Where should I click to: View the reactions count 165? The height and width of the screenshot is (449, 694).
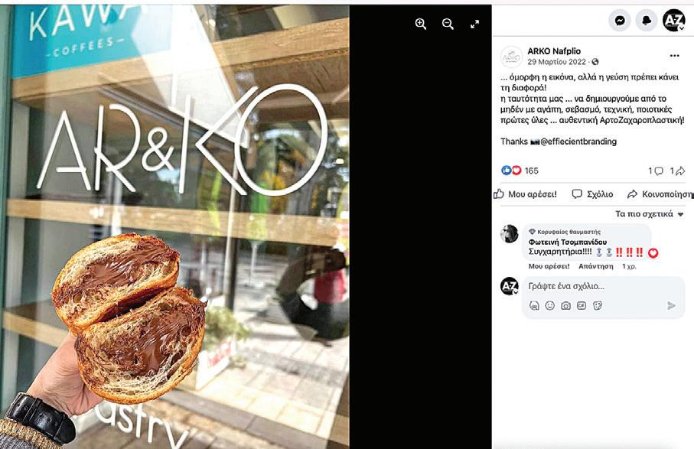click(531, 171)
